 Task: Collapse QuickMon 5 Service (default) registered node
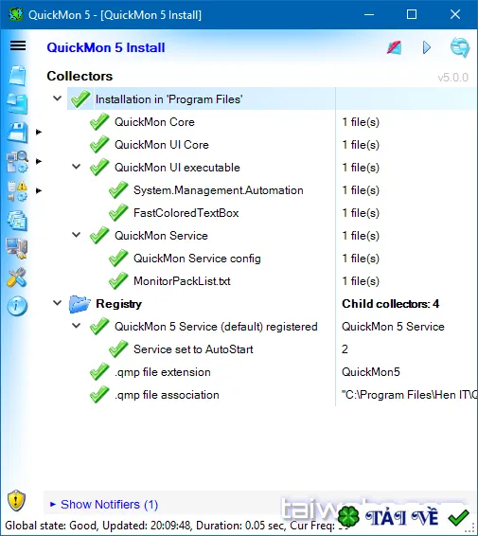pyautogui.click(x=76, y=326)
